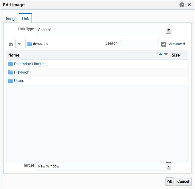Screen dimensions: 195x189
Task: Select the dev-ucm breadcrumb text
Action: point(40,44)
